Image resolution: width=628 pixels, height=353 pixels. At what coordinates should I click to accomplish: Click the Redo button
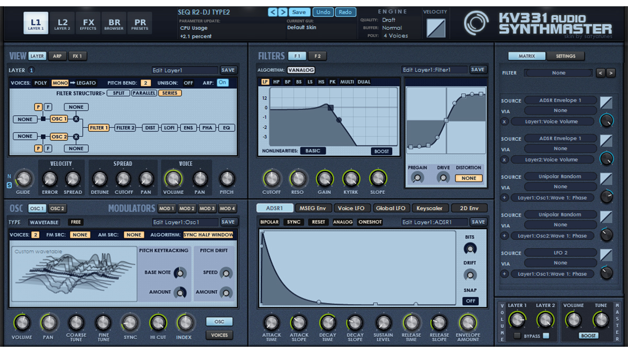[345, 12]
